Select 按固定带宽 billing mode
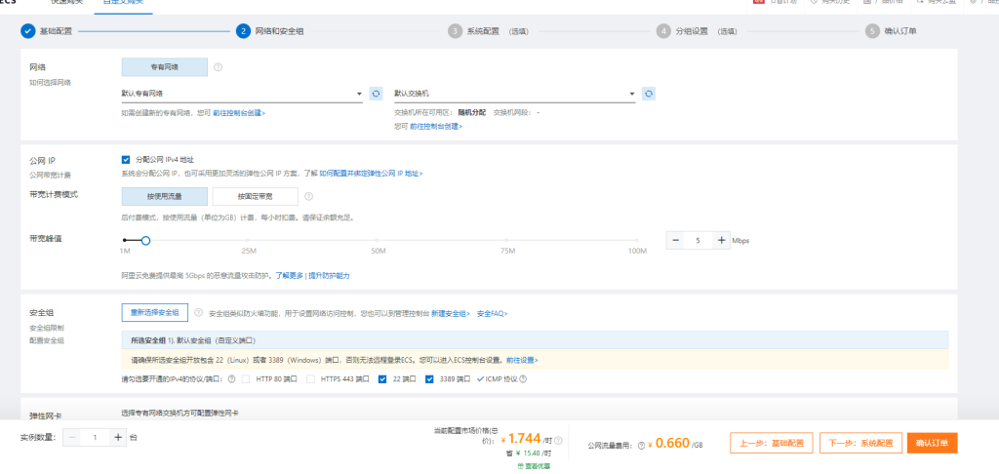Screen dimensions: 999x474 click(x=255, y=196)
